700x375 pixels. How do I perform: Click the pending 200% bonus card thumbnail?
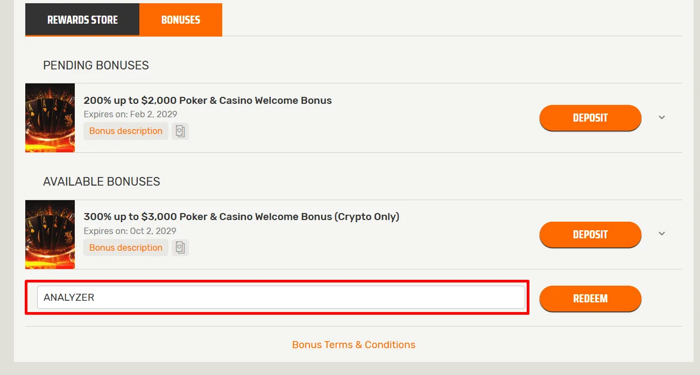(50, 118)
